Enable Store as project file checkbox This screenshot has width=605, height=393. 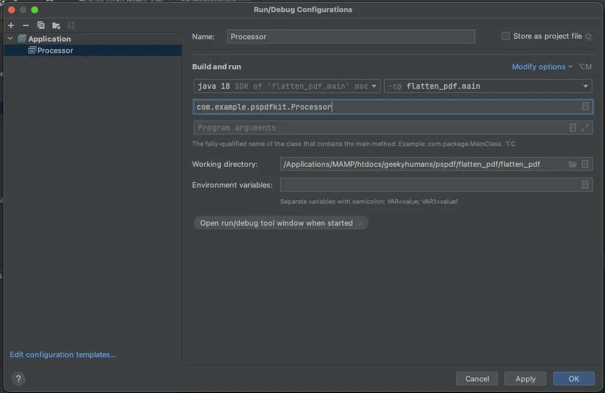[x=505, y=36]
